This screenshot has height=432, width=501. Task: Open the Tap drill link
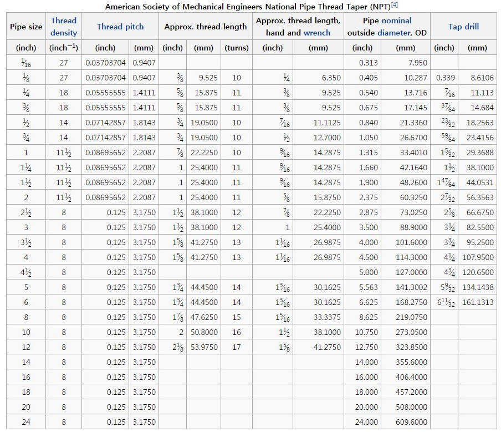[463, 27]
